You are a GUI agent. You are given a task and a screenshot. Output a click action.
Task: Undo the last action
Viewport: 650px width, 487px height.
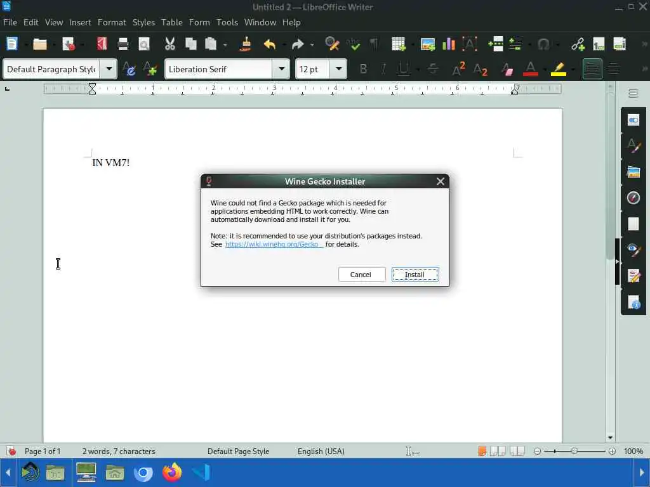coord(270,44)
